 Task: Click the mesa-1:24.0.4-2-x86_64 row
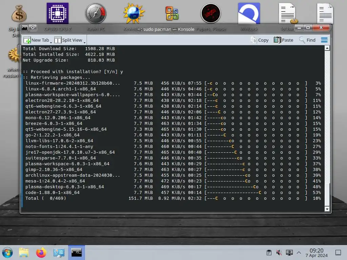[x=173, y=181]
